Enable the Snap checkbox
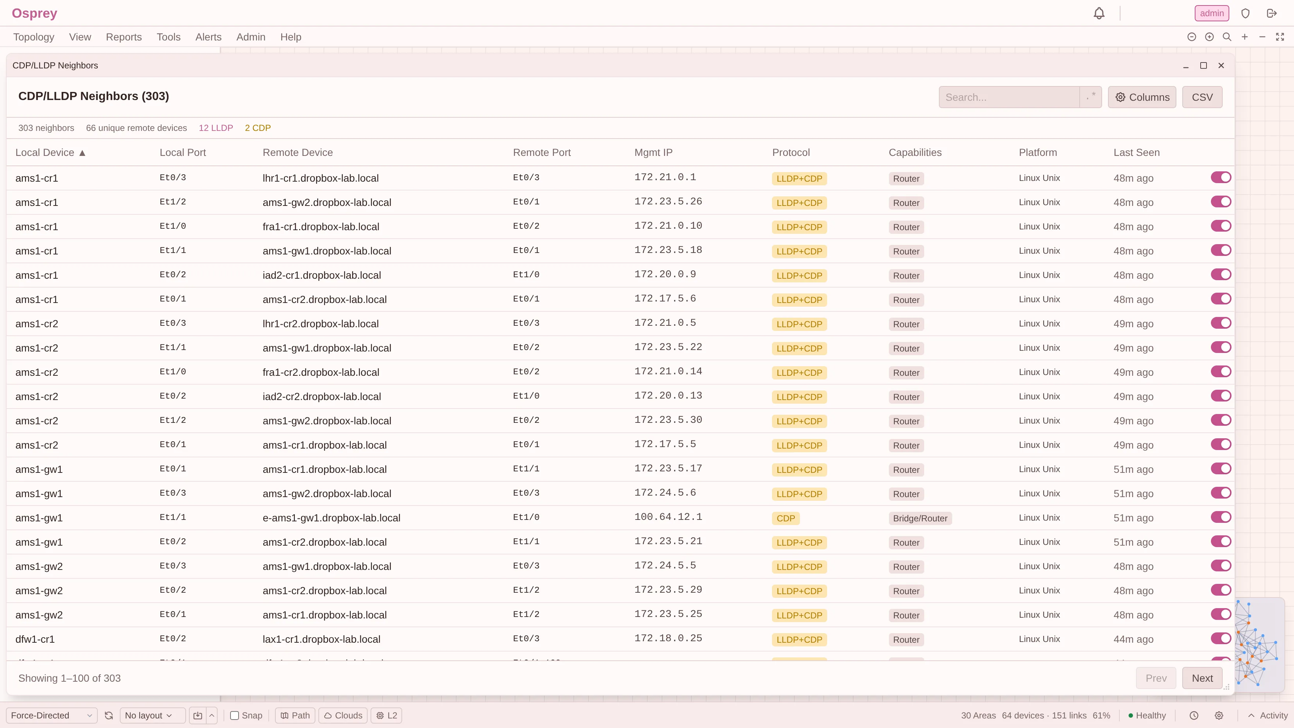This screenshot has width=1294, height=728. click(235, 715)
